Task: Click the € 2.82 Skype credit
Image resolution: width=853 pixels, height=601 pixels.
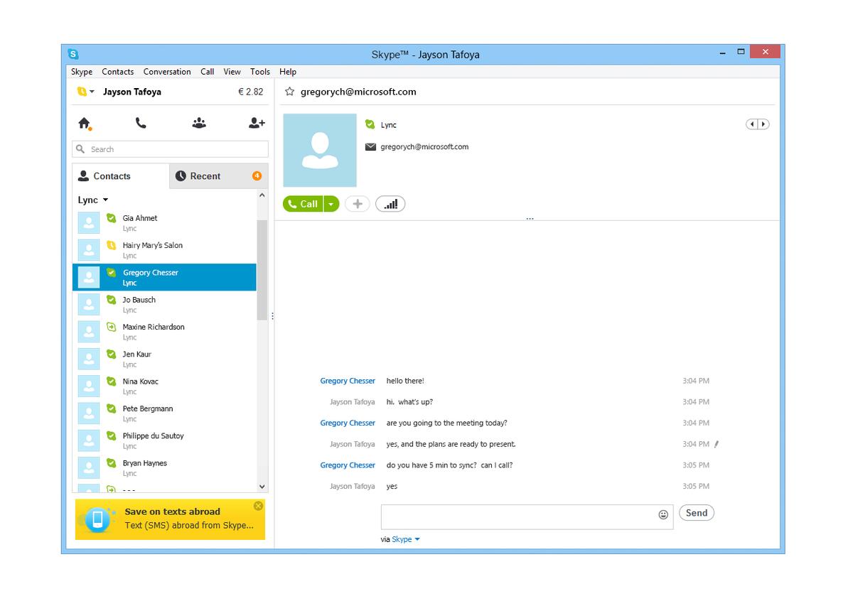Action: click(250, 92)
